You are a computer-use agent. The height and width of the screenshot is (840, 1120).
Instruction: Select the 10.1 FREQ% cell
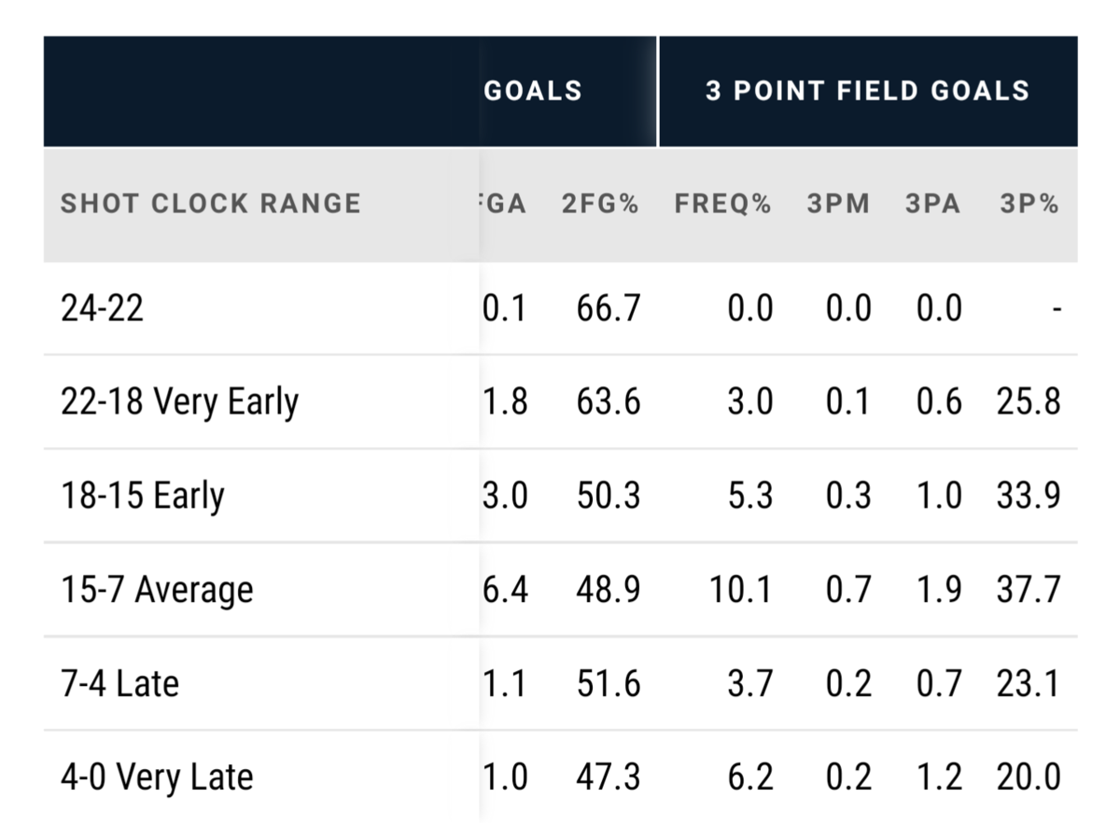point(740,590)
